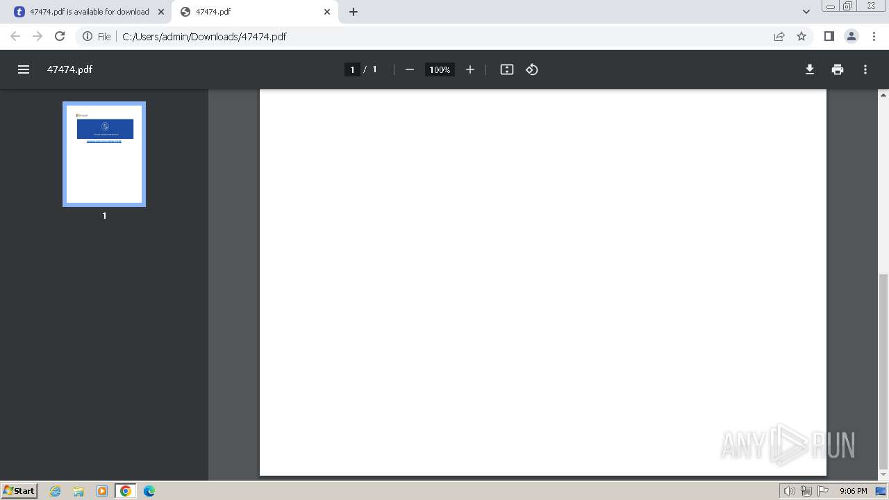Screen dimensions: 889x500
Task: Switch to '47474.pdf is available for download' tab
Action: (89, 12)
